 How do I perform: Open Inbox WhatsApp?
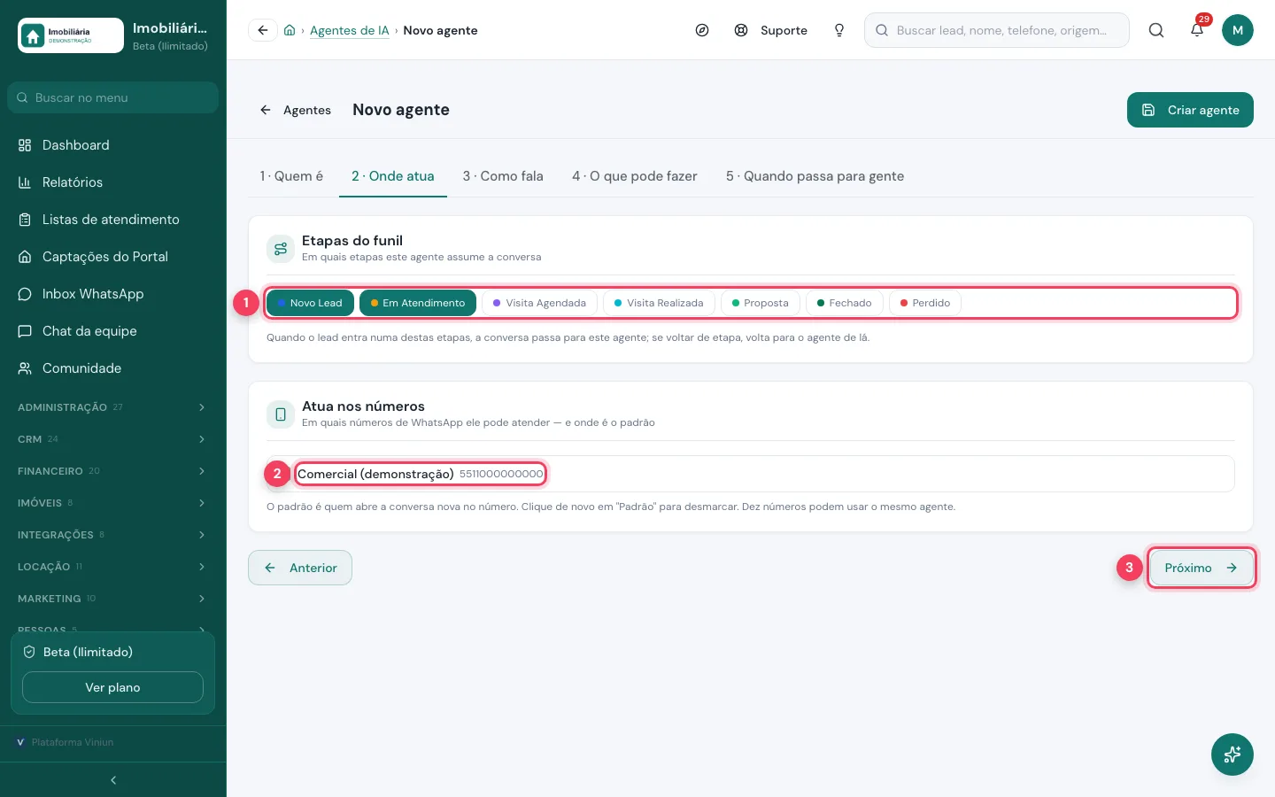click(x=113, y=294)
